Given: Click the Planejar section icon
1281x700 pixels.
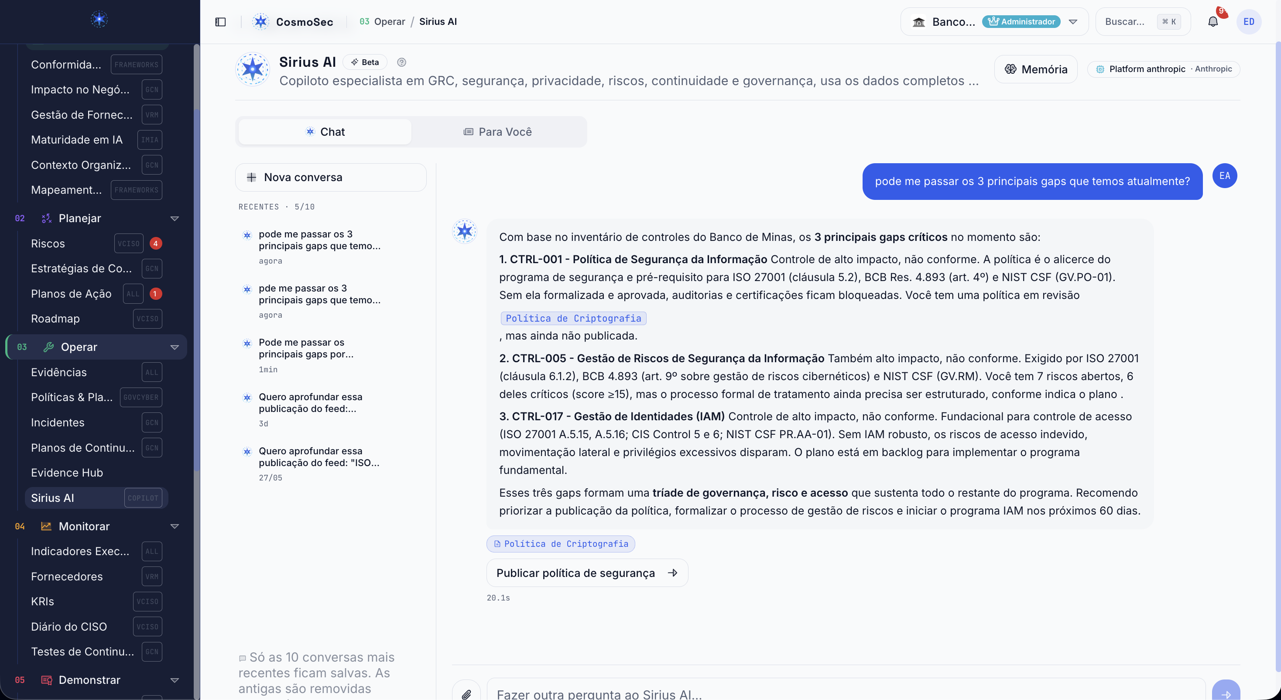Looking at the screenshot, I should pos(46,218).
